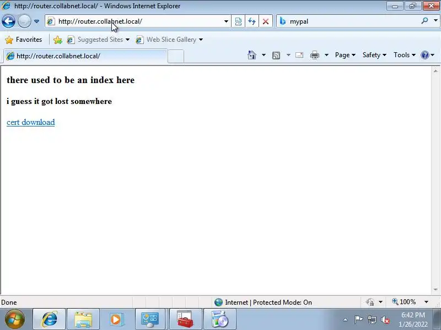The width and height of the screenshot is (441, 330).
Task: Click the search magnifier icon
Action: pyautogui.click(x=424, y=20)
